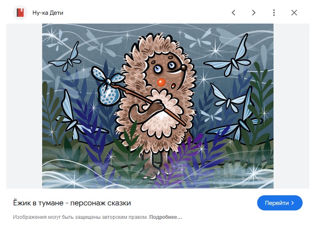Click the hedgehog's blue eyes in the image
The height and width of the screenshot is (226, 314).
165,67
